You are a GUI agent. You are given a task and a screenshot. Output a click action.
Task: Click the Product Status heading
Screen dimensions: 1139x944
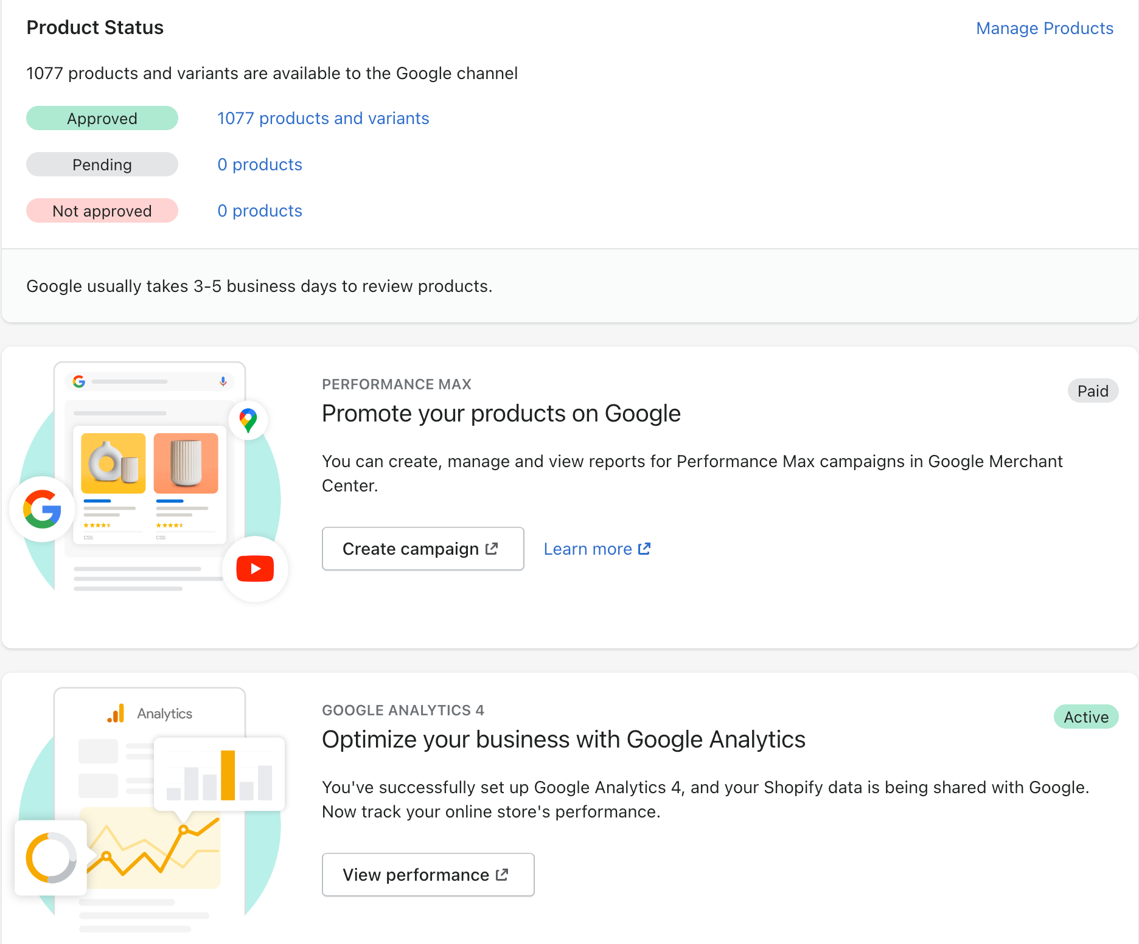[95, 27]
